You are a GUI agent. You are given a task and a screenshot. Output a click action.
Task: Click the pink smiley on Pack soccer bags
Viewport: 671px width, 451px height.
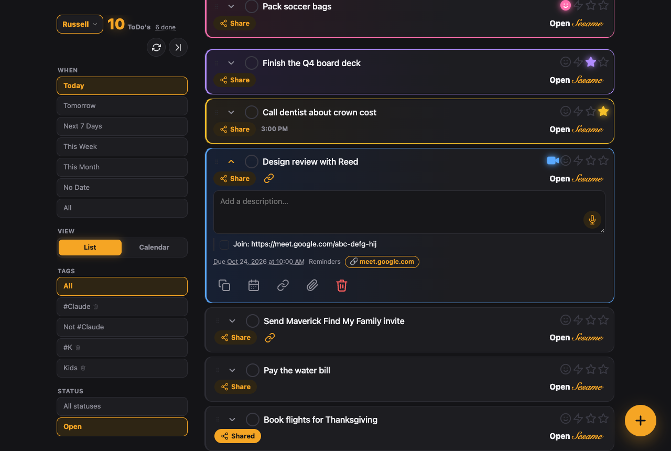pos(566,5)
